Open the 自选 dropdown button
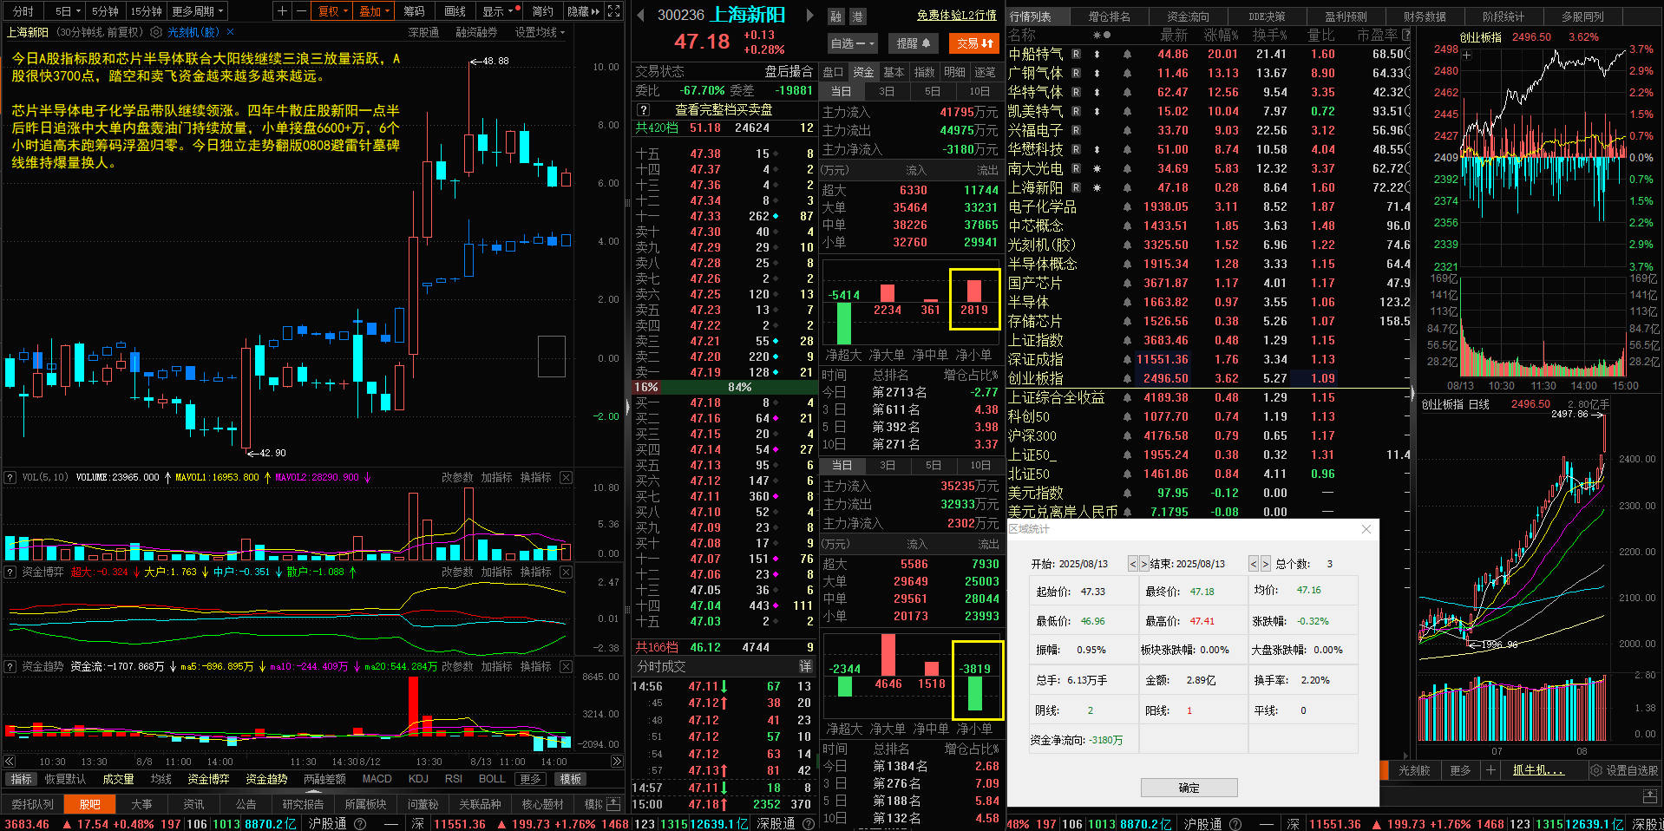The width and height of the screenshot is (1664, 831). pyautogui.click(x=853, y=43)
